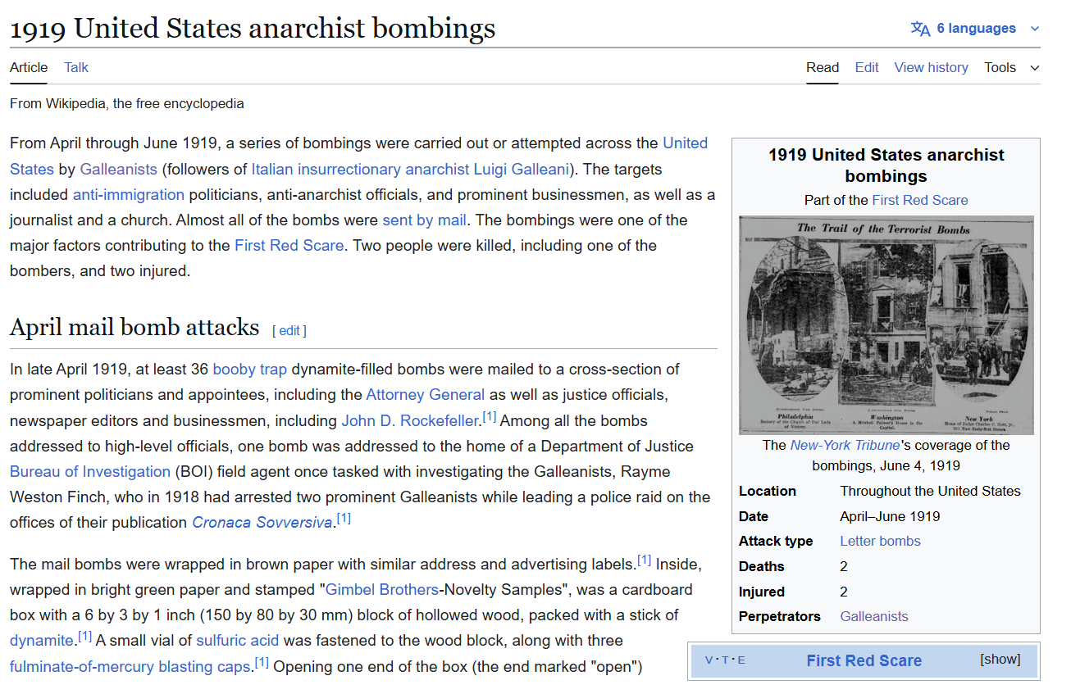1071x685 pixels.
Task: Click the Injured label in the infobox
Action: coord(762,592)
